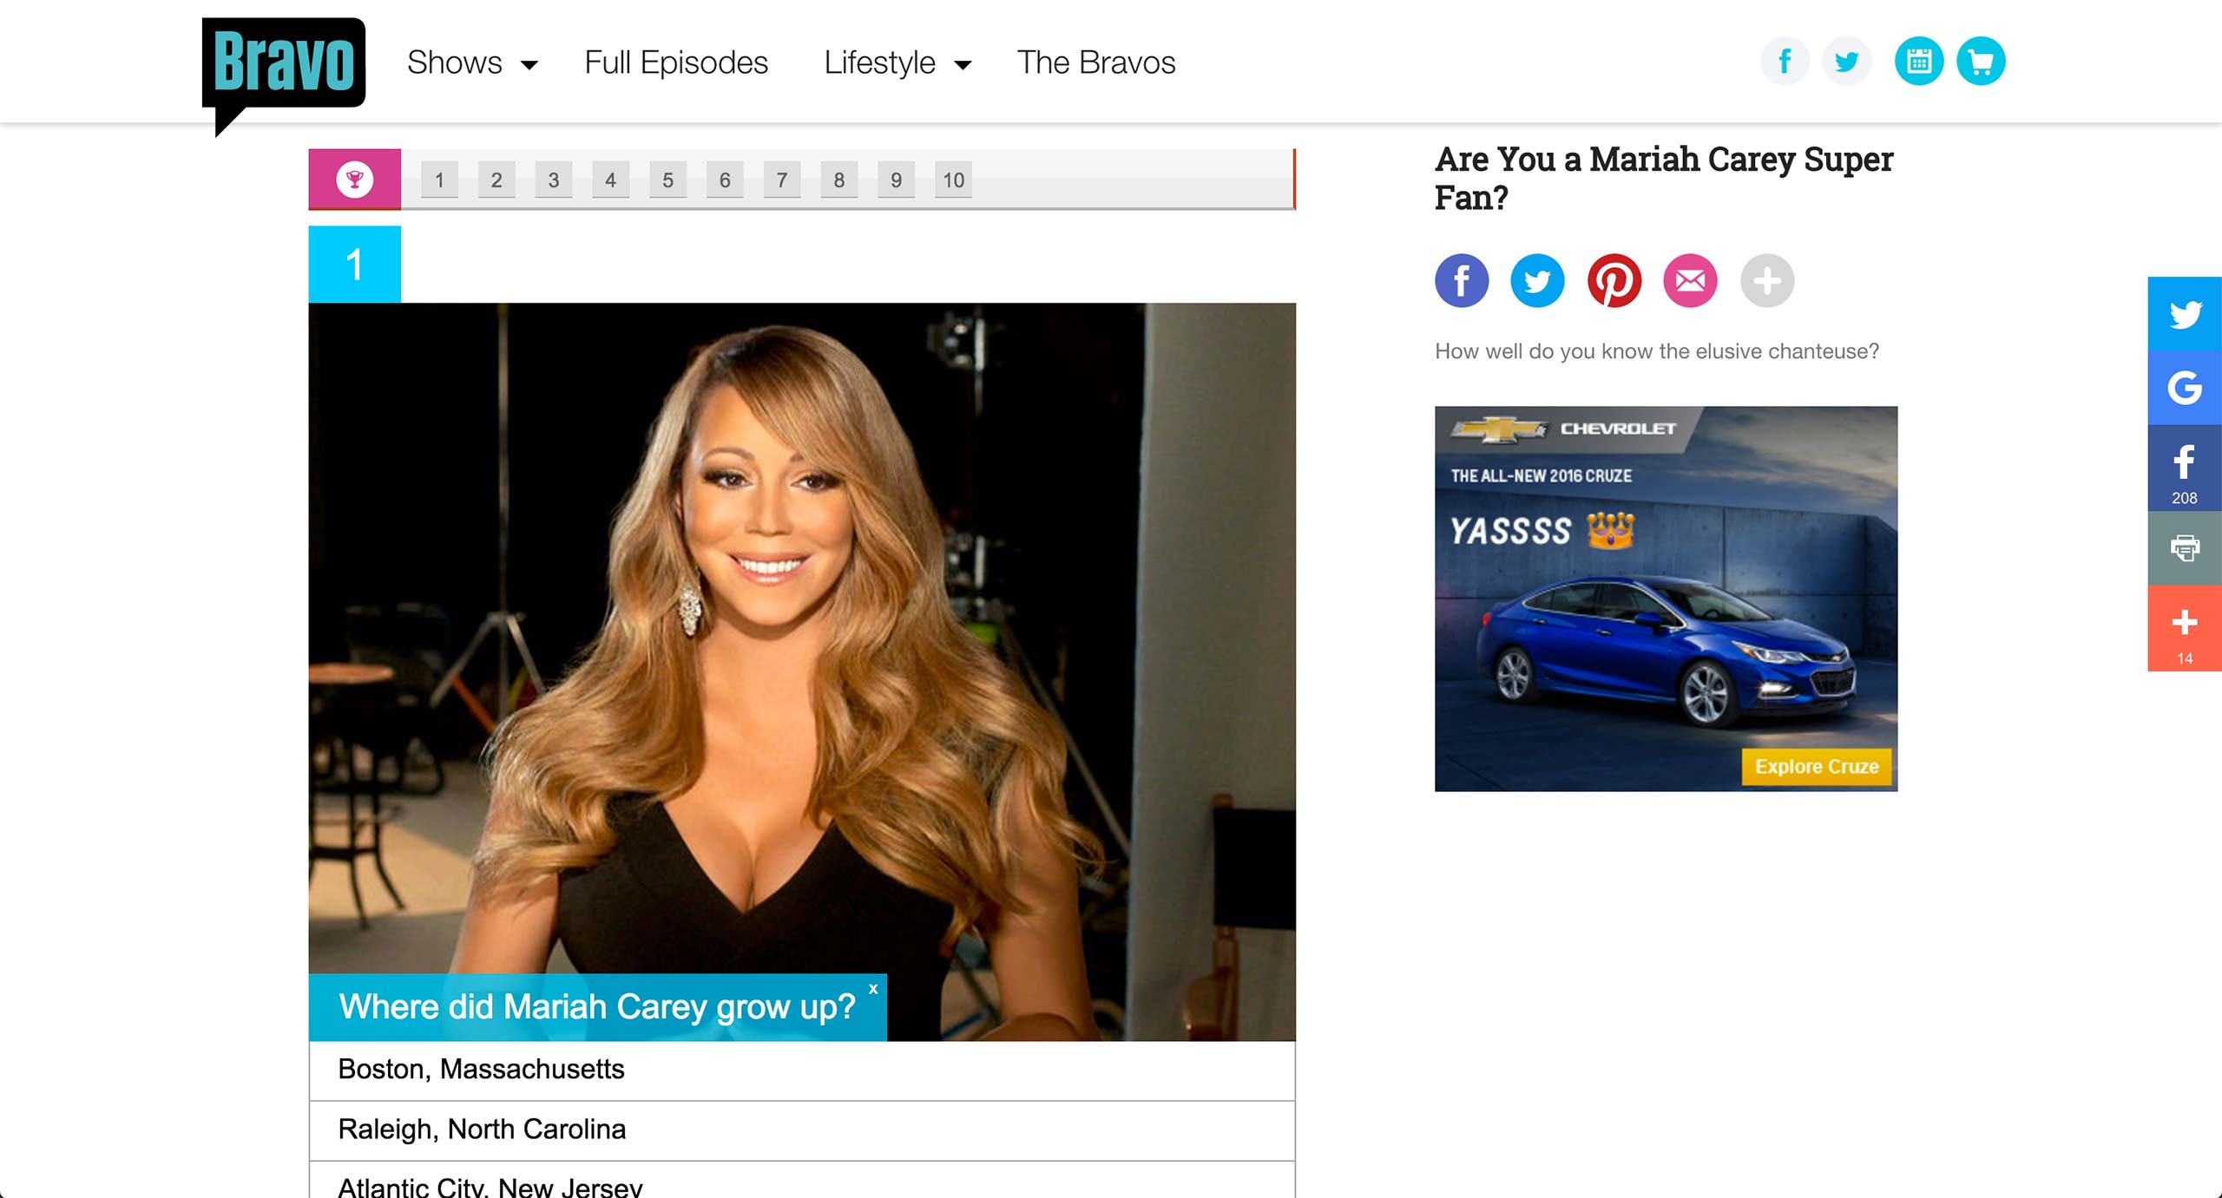The width and height of the screenshot is (2222, 1198).
Task: Select answer Boston, Massachusetts
Action: [x=481, y=1070]
